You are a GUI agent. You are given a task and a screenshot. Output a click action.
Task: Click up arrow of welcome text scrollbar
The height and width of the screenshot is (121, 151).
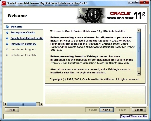(139, 31)
